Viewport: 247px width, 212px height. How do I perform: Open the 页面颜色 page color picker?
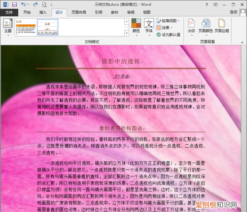click(x=206, y=27)
